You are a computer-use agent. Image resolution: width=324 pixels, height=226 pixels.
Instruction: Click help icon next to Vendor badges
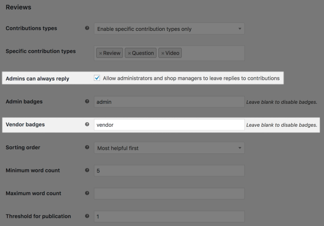coord(87,124)
